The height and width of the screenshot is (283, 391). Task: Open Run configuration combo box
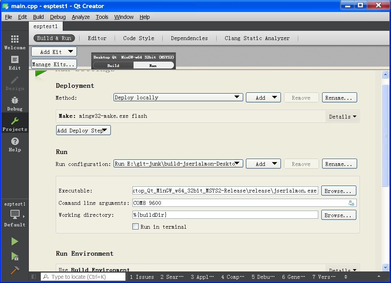178,164
